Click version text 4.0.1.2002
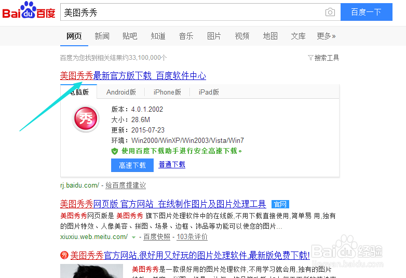 (x=147, y=109)
